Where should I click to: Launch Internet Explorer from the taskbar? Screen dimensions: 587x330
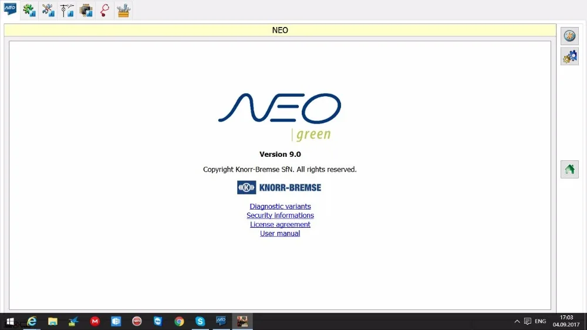pos(32,321)
